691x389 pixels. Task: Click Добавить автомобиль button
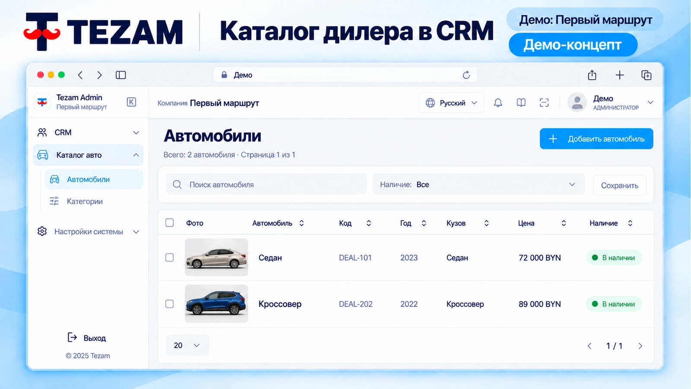596,139
